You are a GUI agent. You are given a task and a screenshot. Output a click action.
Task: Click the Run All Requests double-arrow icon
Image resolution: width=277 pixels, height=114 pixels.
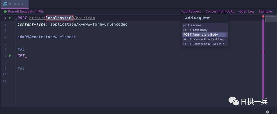(5, 12)
